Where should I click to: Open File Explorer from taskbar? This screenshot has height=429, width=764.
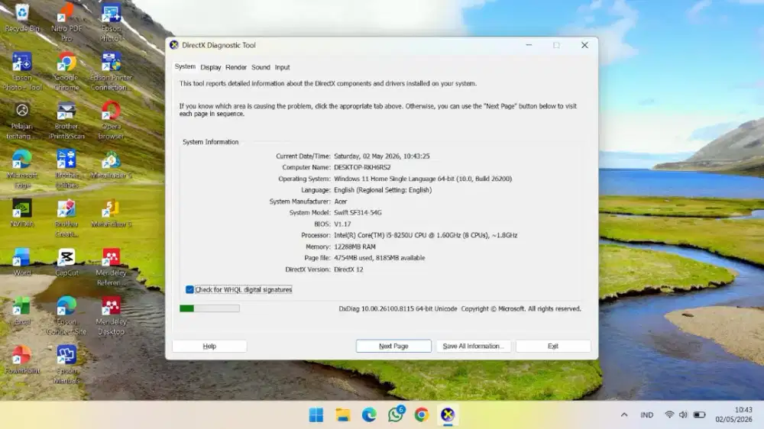[x=342, y=415]
